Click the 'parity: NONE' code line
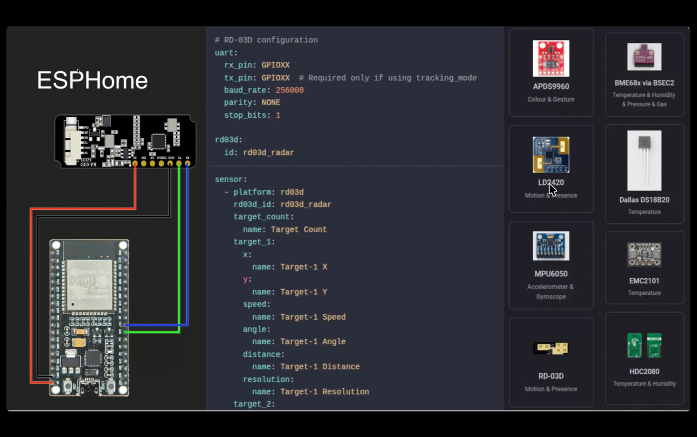 [252, 102]
